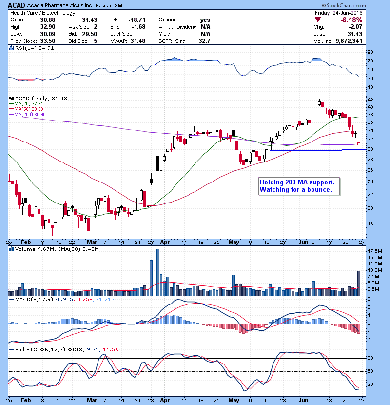Image resolution: width=390 pixels, height=405 pixels.
Task: Click the Volume value 9,672,341
Action: (x=349, y=41)
